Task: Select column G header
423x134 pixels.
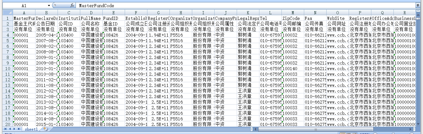Action: [158, 13]
